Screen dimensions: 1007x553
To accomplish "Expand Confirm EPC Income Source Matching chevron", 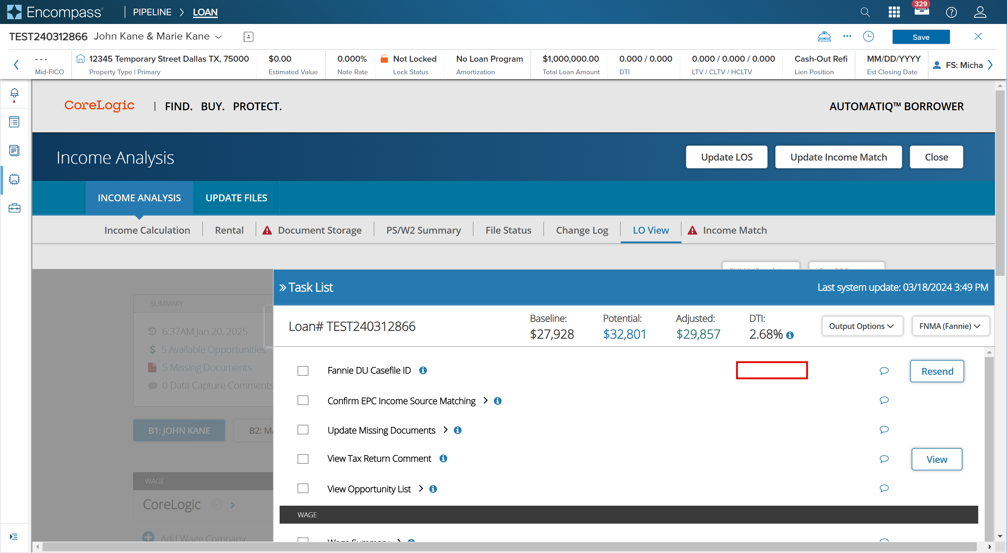I will [485, 400].
